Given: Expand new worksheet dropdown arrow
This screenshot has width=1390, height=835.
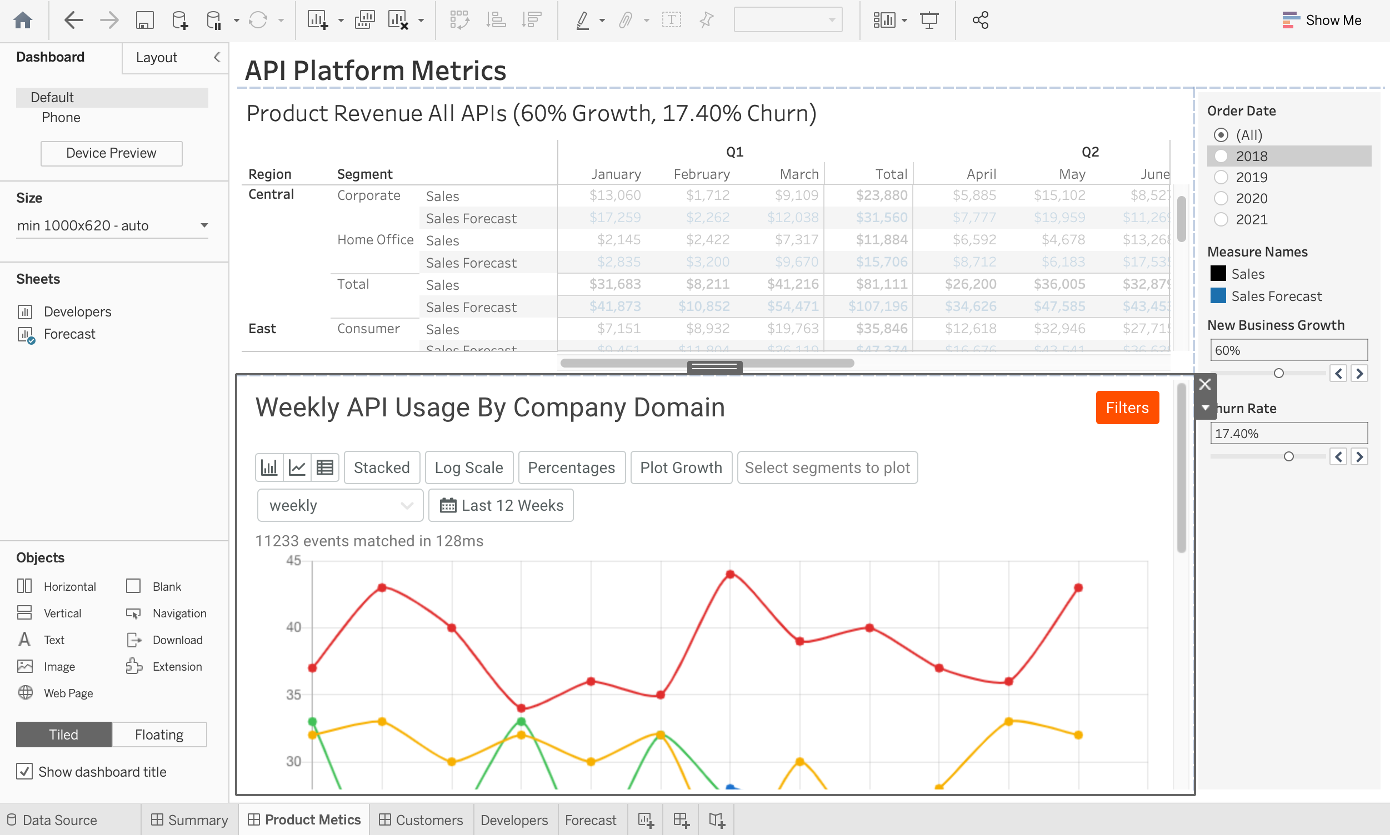Looking at the screenshot, I should 341,21.
